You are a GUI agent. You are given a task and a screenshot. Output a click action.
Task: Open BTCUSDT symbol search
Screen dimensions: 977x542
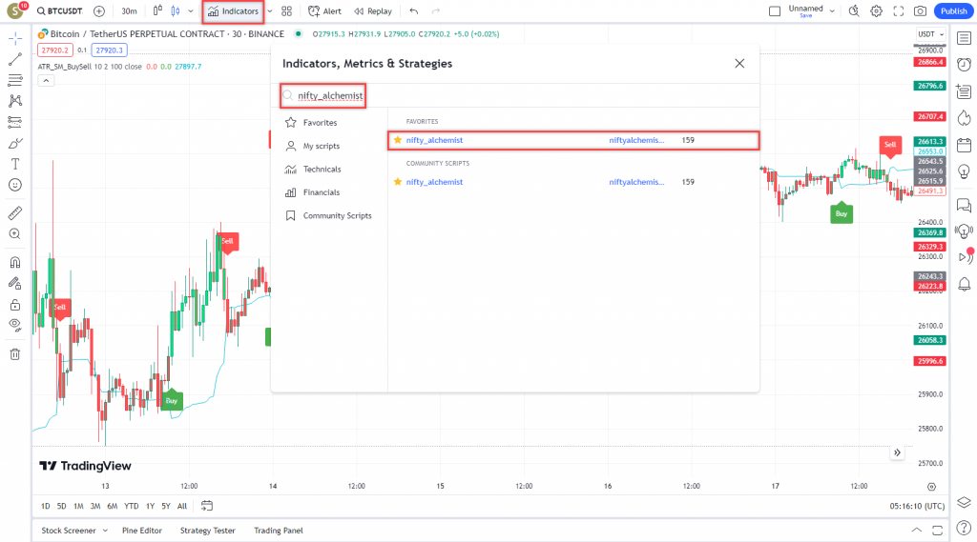pyautogui.click(x=60, y=11)
